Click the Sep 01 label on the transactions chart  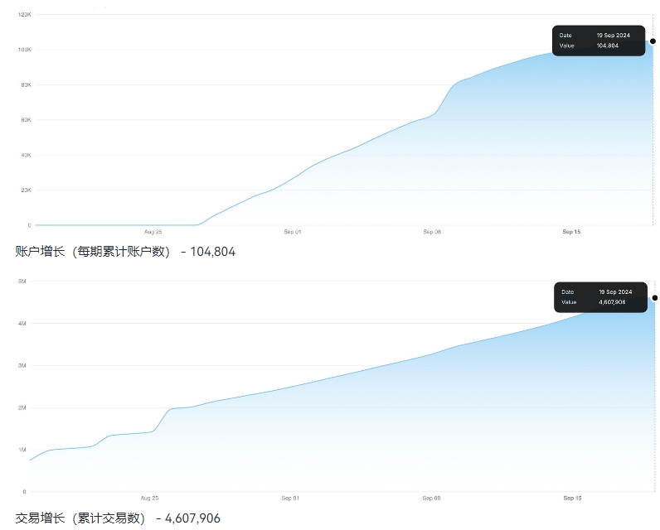(290, 498)
